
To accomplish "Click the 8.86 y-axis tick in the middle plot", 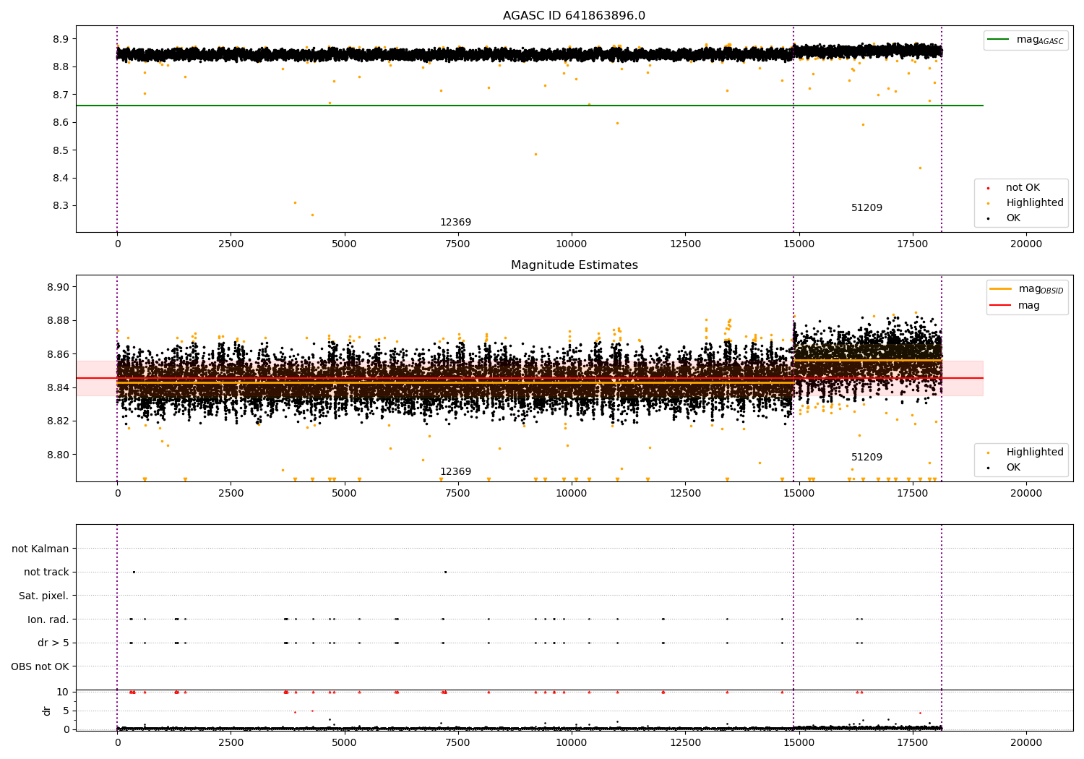I will click(59, 354).
